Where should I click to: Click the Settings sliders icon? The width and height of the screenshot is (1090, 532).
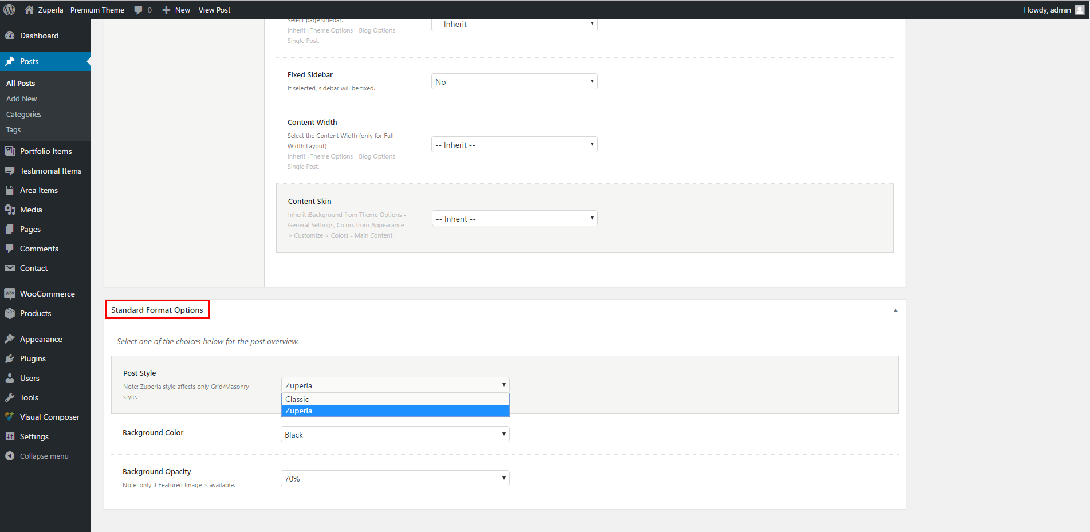tap(10, 436)
